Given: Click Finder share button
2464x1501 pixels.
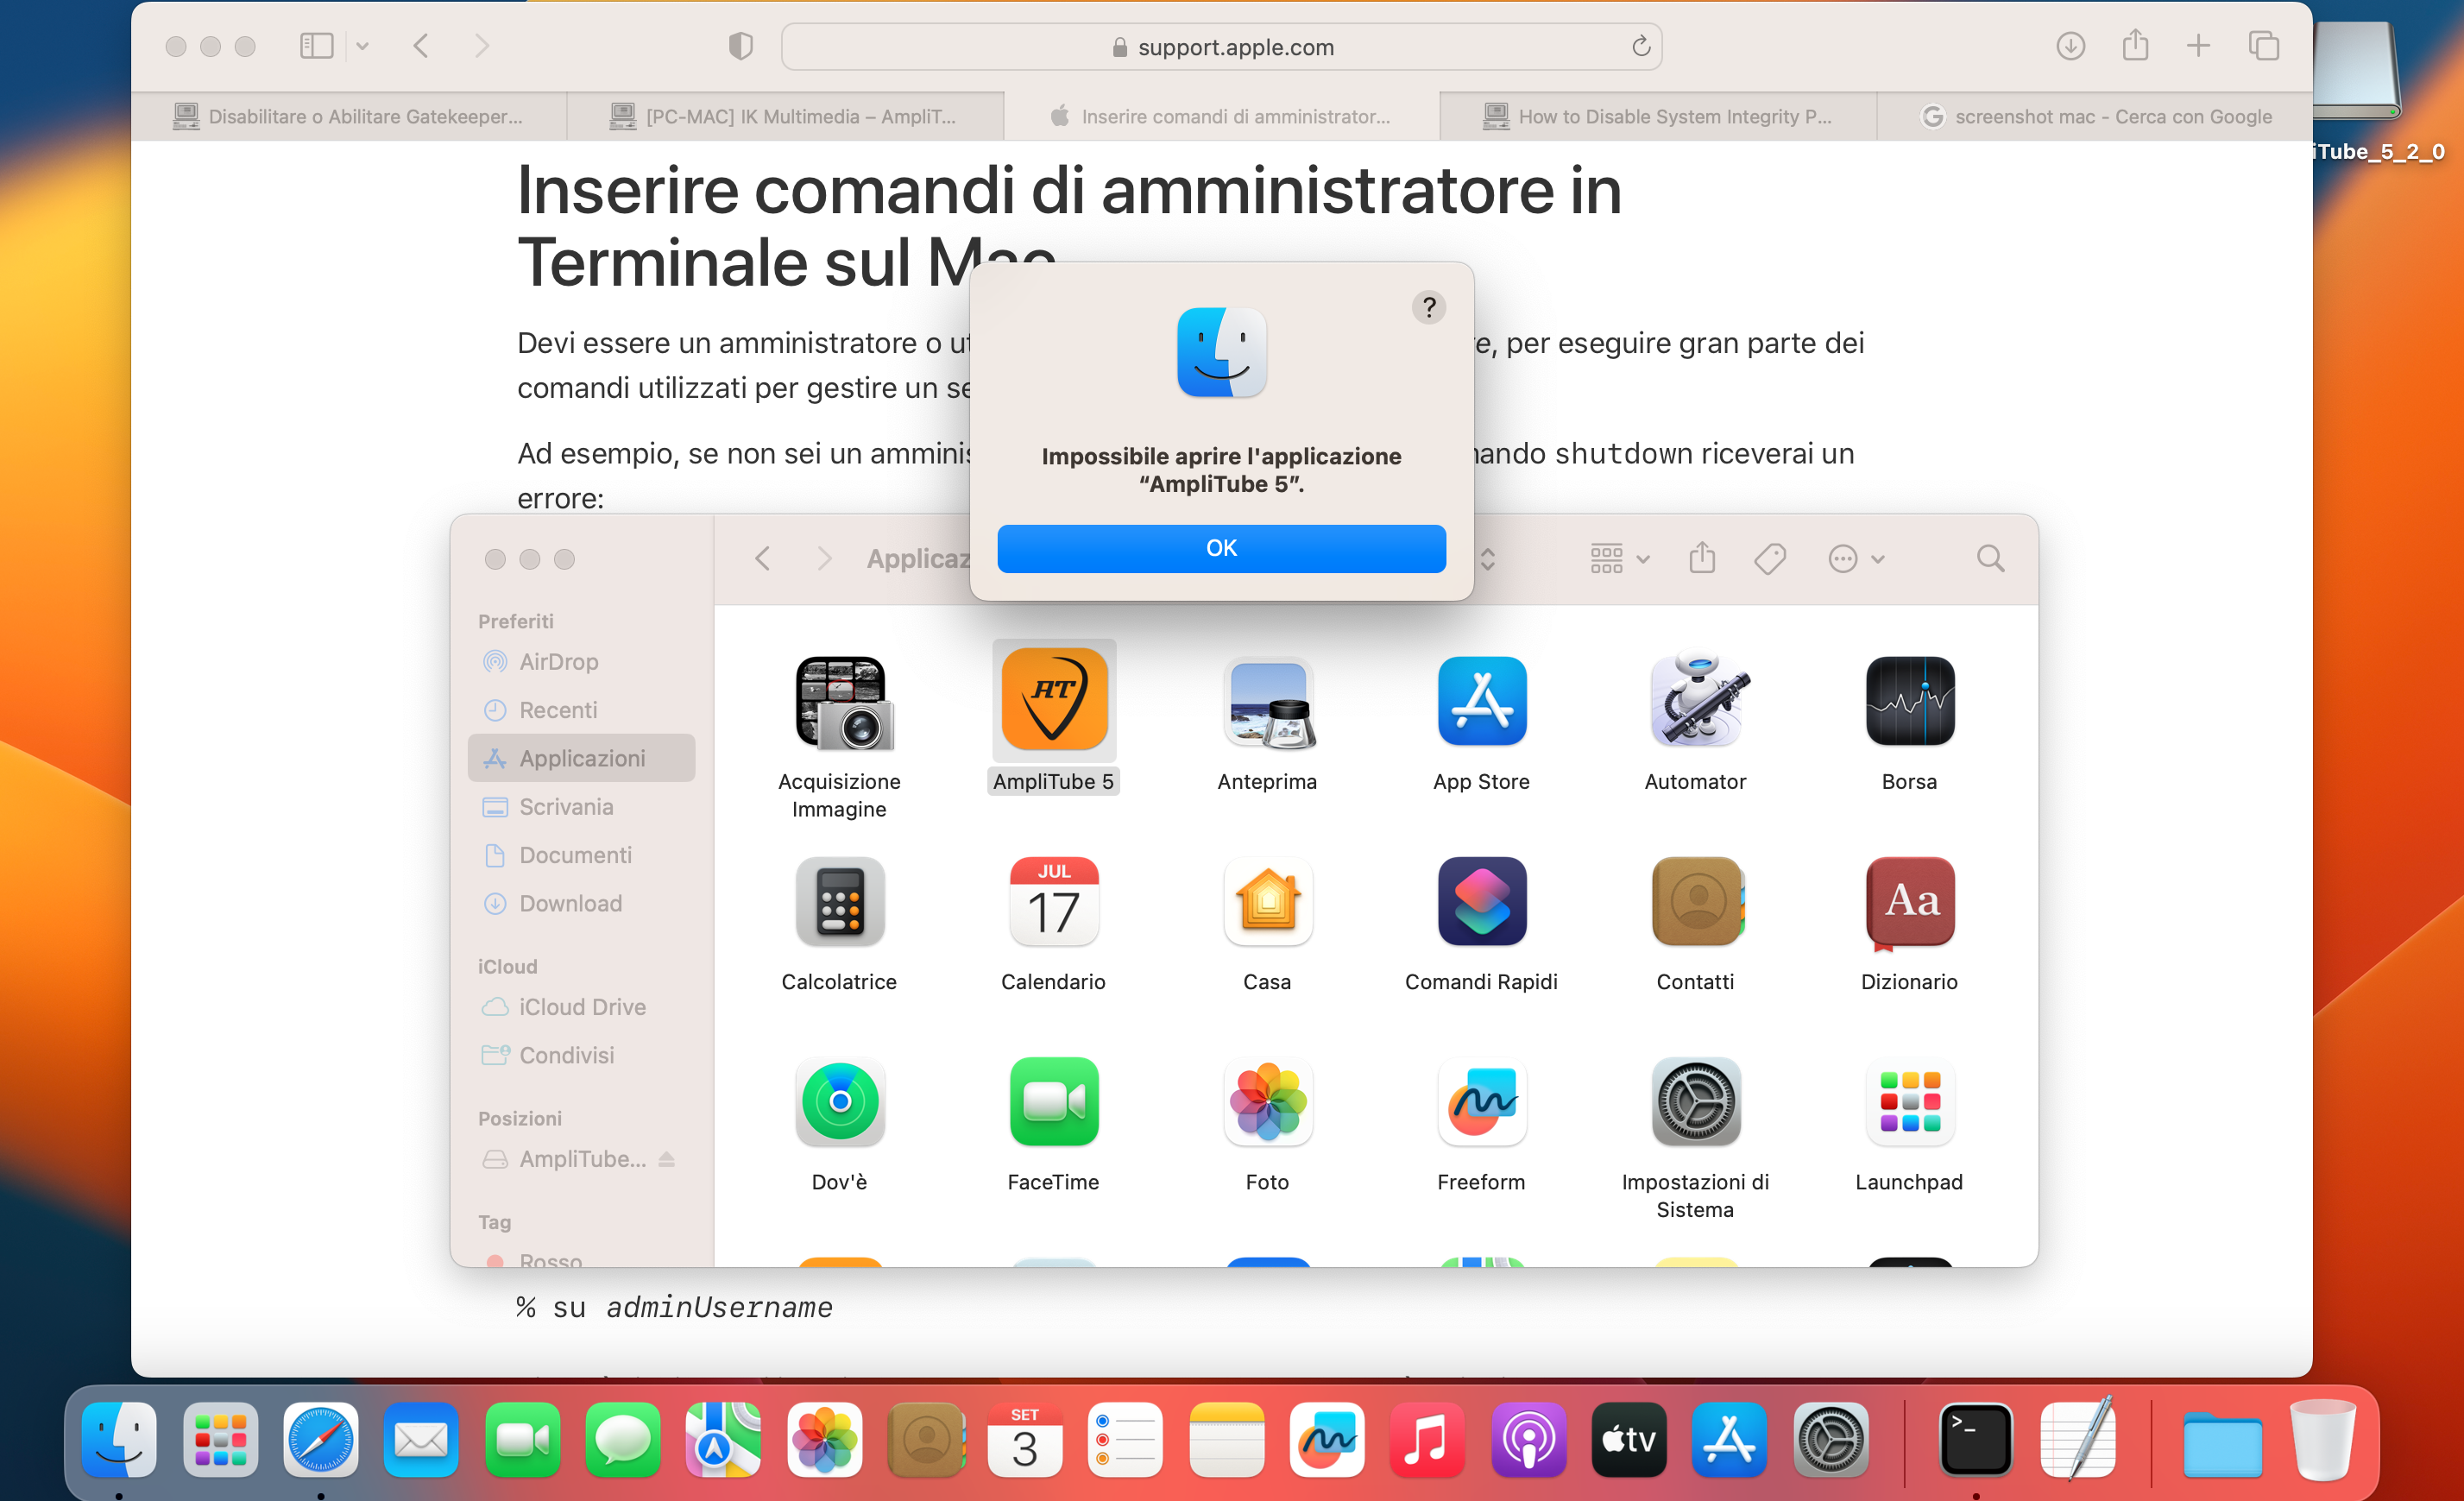Looking at the screenshot, I should point(1702,557).
